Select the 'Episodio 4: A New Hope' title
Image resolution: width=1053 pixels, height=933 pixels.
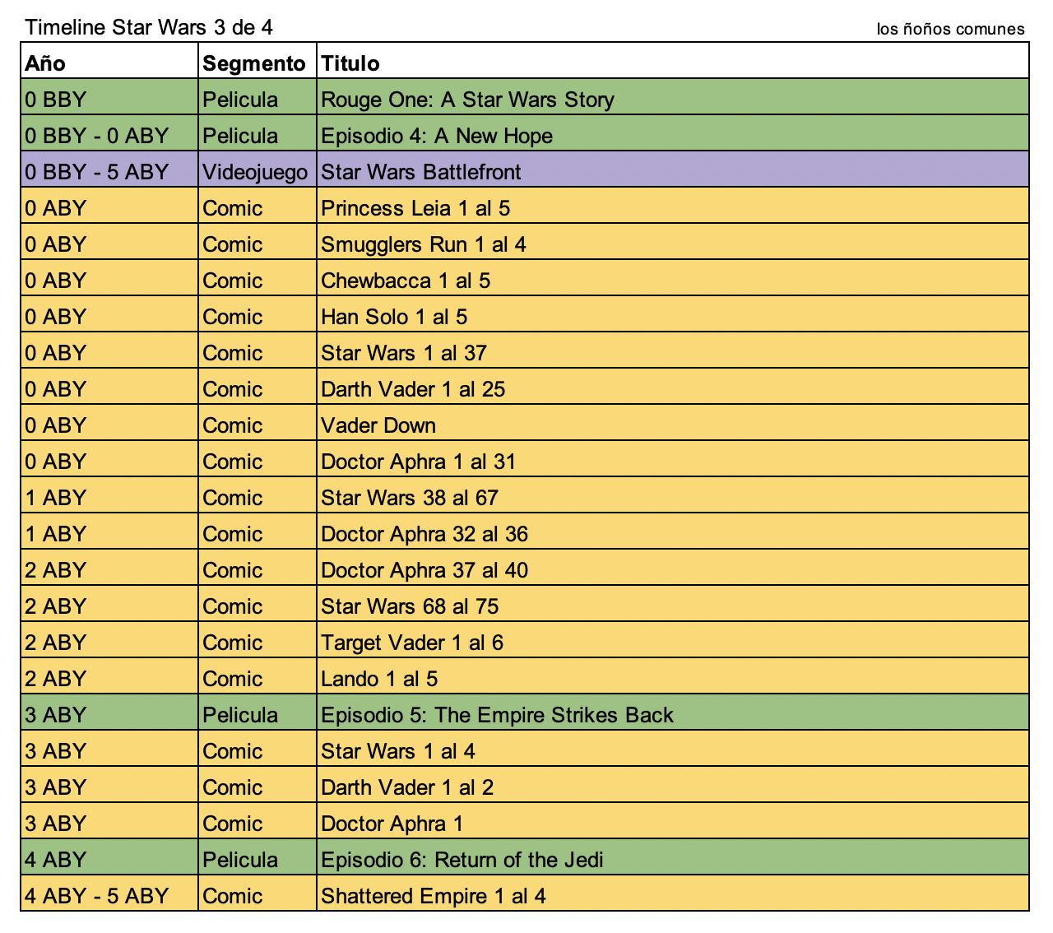pos(437,136)
